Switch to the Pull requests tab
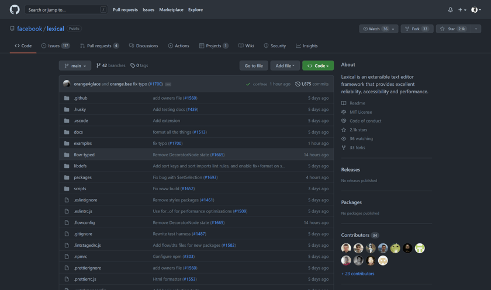The height and width of the screenshot is (290, 491). tap(99, 46)
